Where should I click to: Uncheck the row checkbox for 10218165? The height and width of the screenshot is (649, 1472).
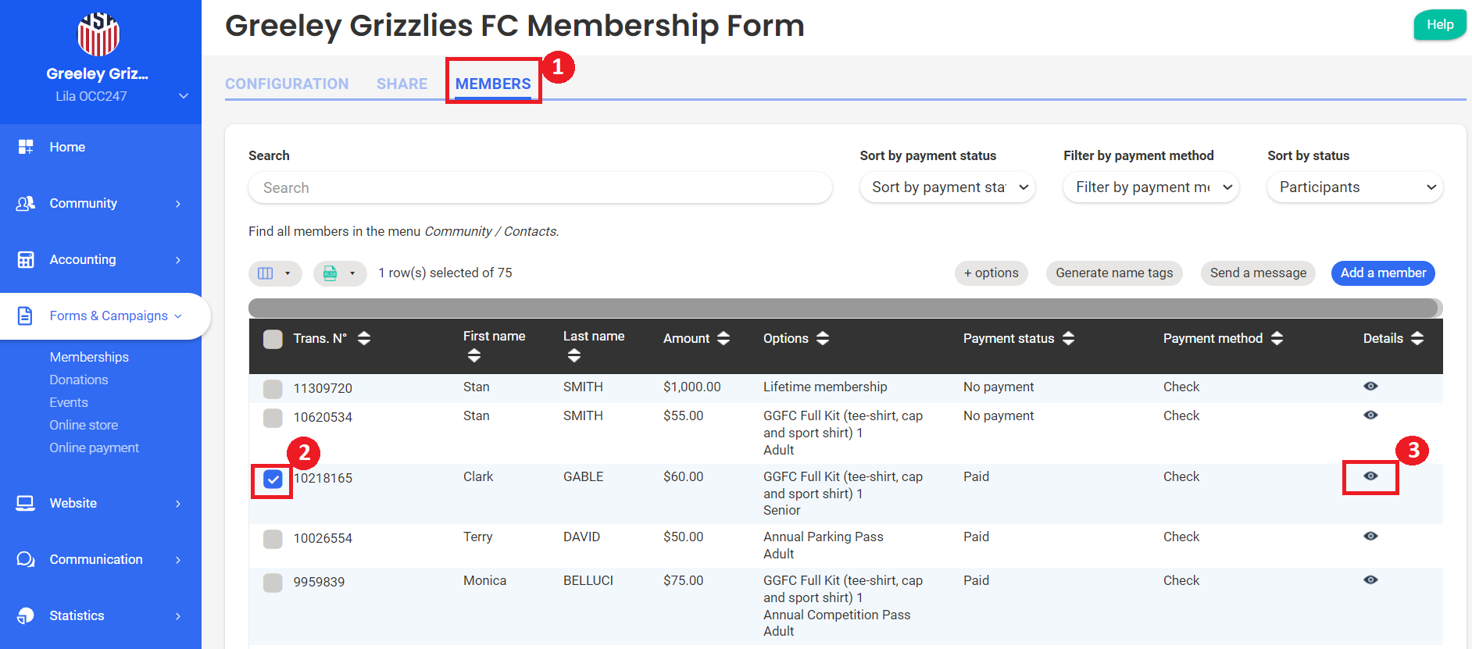click(273, 480)
